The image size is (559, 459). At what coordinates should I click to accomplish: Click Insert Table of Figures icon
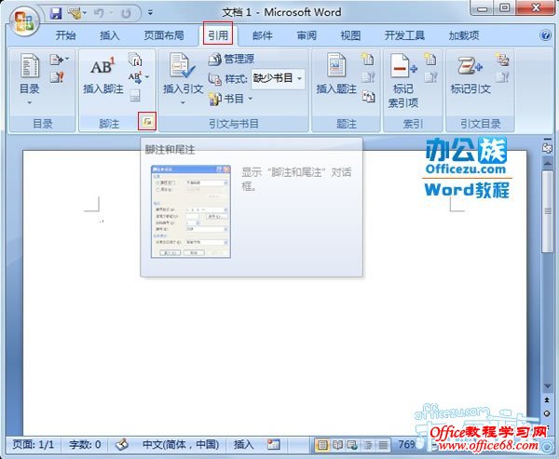368,59
